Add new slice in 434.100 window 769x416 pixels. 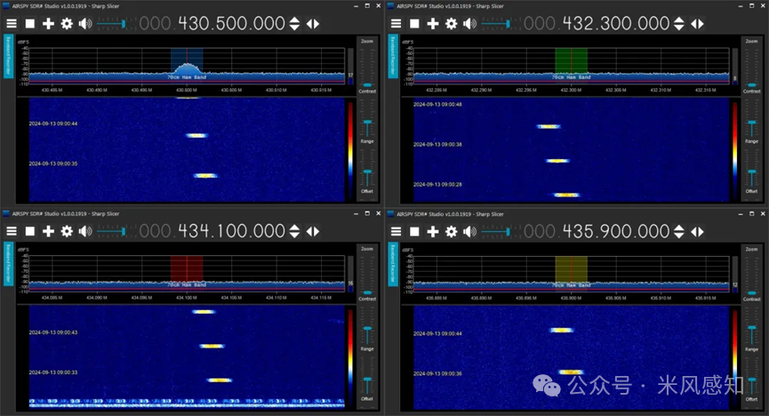(48, 231)
